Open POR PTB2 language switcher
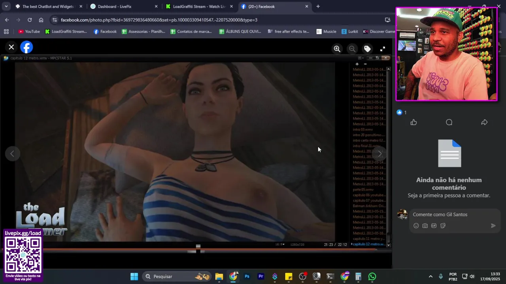This screenshot has width=506, height=284. point(453,277)
